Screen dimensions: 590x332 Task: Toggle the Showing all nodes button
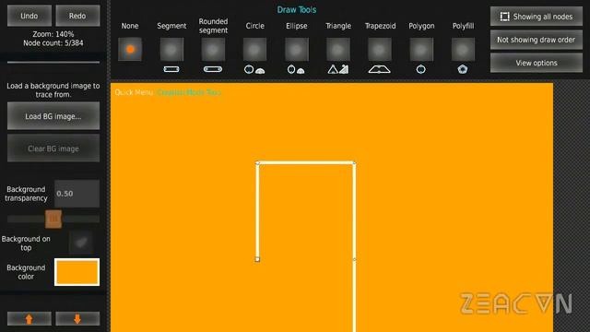(x=537, y=17)
